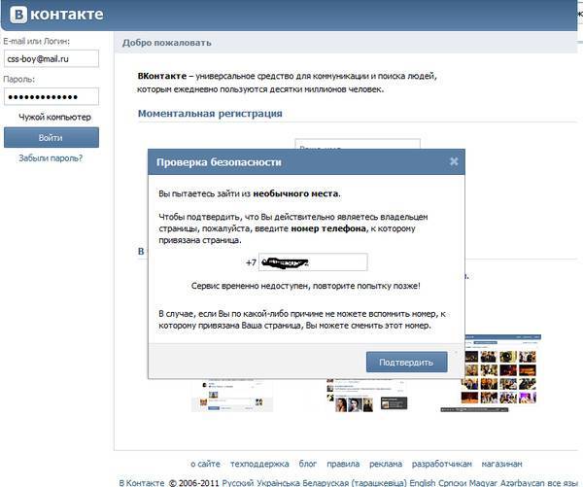Open the 'Забыли пароль?' link
Image resolution: width=583 pixels, height=487 pixels.
(51, 158)
